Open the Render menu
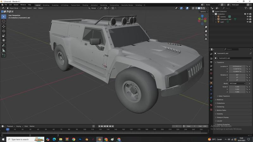The height and width of the screenshot is (142, 253). point(16,5)
